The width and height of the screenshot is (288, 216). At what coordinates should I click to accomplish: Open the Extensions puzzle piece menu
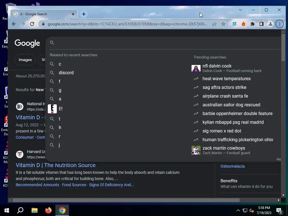click(253, 24)
